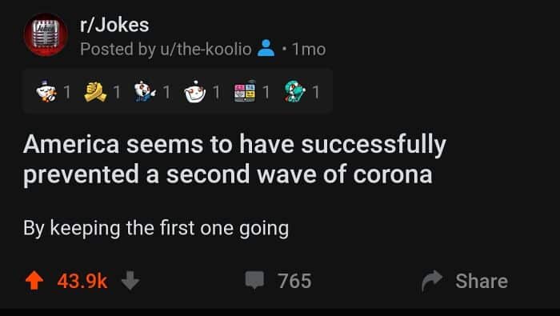Click the 1mo post timestamp

click(309, 49)
